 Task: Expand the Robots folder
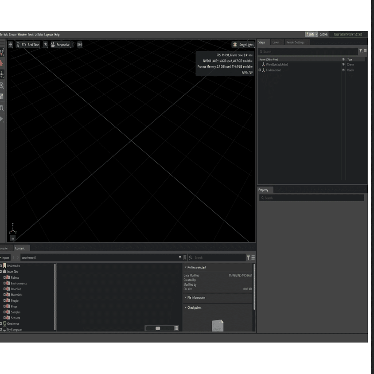[x=4, y=277]
